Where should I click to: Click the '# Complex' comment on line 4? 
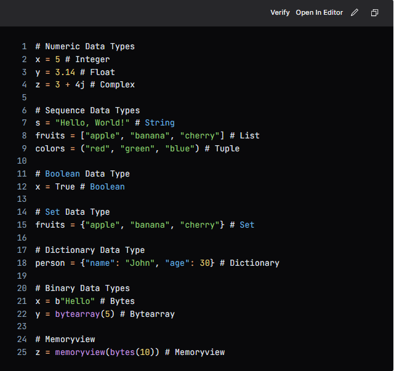point(112,85)
